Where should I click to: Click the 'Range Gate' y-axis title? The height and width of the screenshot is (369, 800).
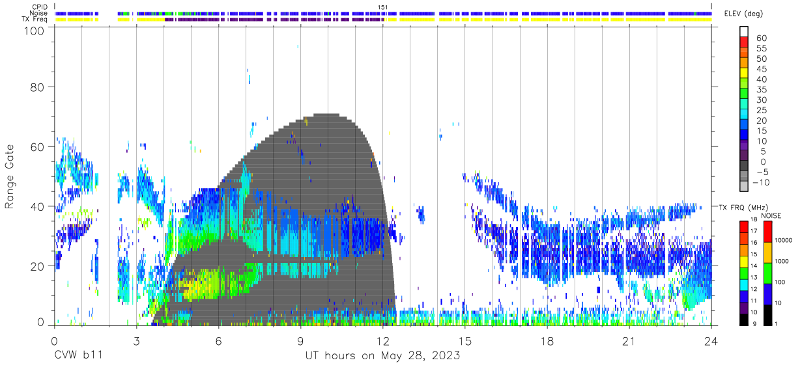tap(10, 176)
